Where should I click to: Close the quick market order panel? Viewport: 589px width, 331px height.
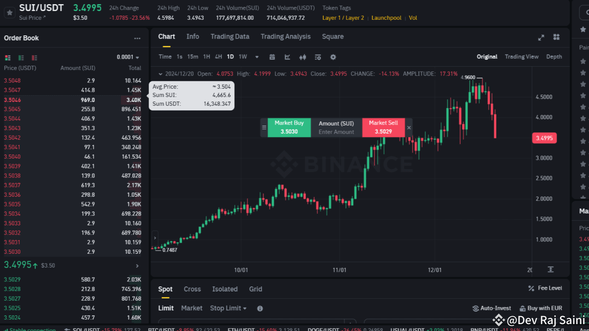coord(409,128)
